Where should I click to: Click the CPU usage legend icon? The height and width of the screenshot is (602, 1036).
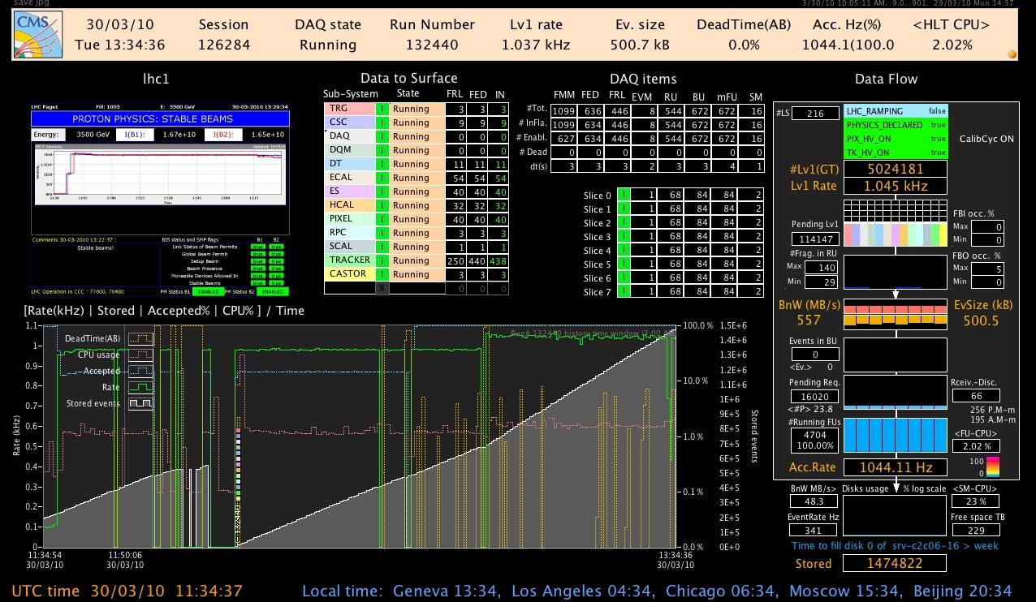(x=141, y=355)
